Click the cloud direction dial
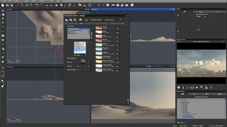 coord(83,62)
